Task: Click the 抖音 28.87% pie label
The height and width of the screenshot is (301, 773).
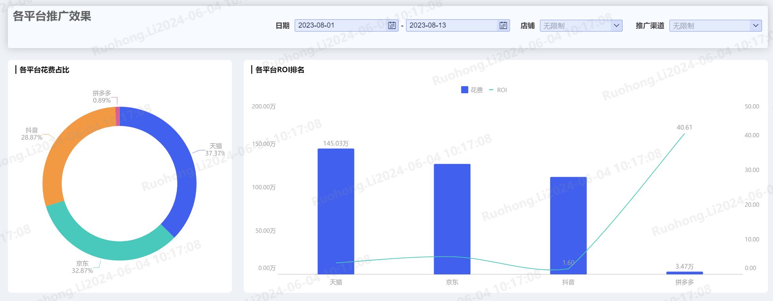Action: (x=32, y=134)
